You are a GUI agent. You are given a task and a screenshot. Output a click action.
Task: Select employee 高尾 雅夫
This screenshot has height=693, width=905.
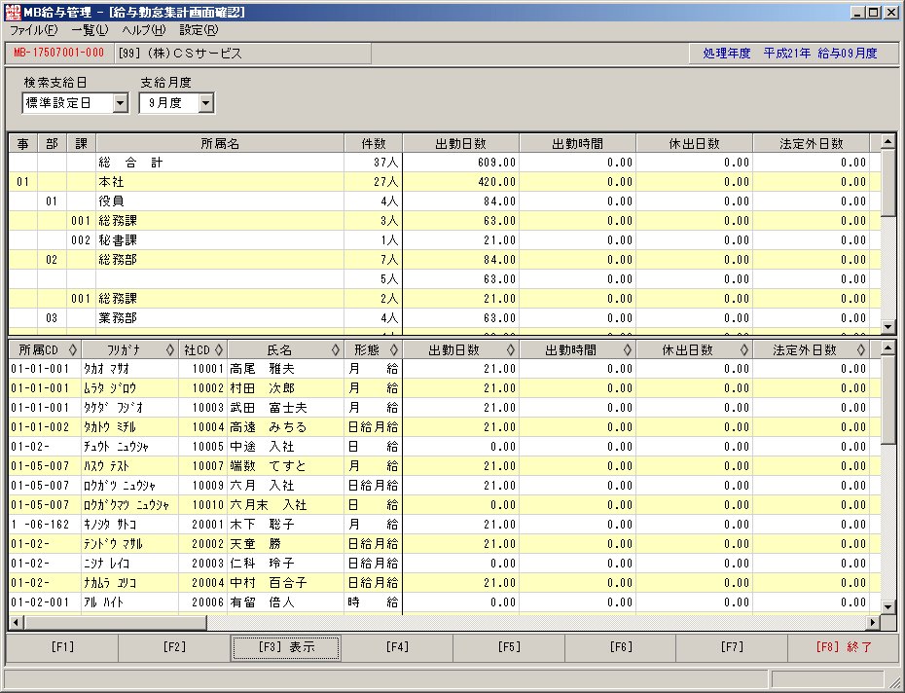tap(445, 369)
